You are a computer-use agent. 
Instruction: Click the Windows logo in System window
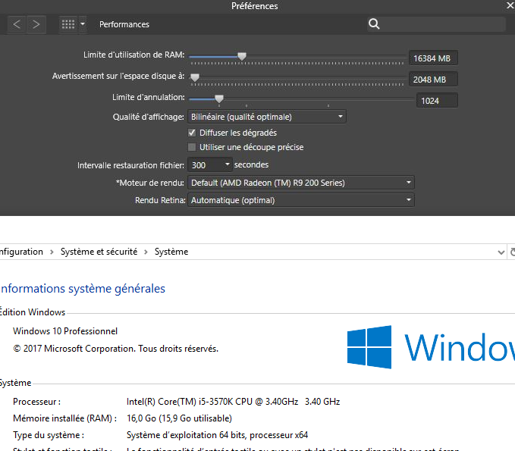click(369, 347)
